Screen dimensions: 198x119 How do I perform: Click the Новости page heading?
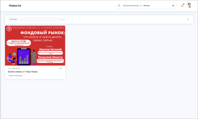point(15,6)
